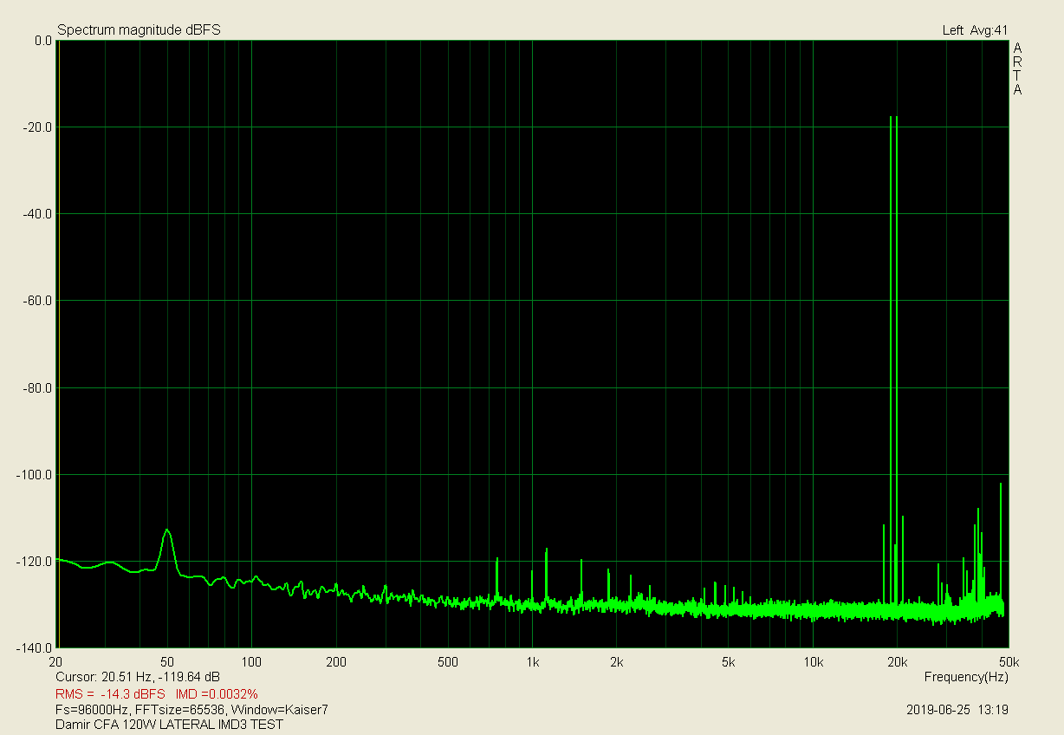Click the 'Spectrum magnitude dBFS' title text
The height and width of the screenshot is (735, 1064).
click(139, 29)
